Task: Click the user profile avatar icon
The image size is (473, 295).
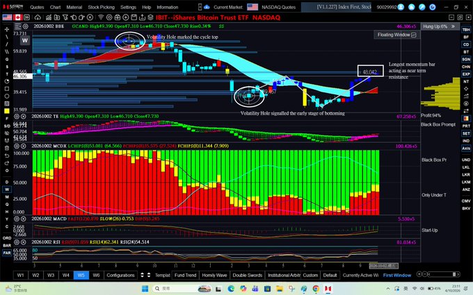Action: pos(401,7)
